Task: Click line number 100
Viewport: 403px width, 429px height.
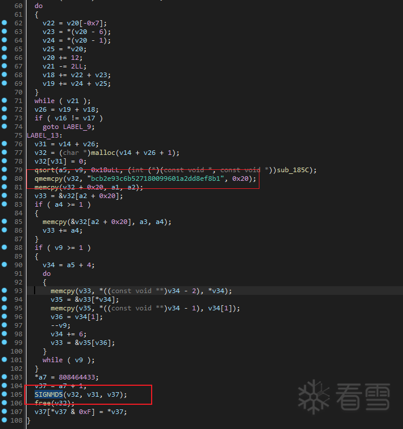Action: 16,351
